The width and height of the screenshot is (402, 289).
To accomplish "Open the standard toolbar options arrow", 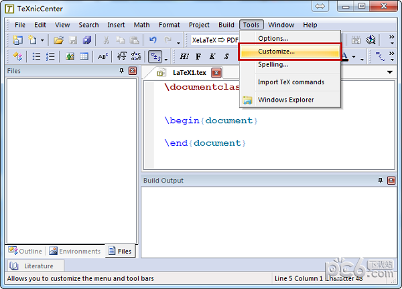I will tap(178, 43).
